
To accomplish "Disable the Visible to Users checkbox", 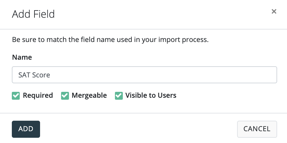I will click(x=119, y=95).
